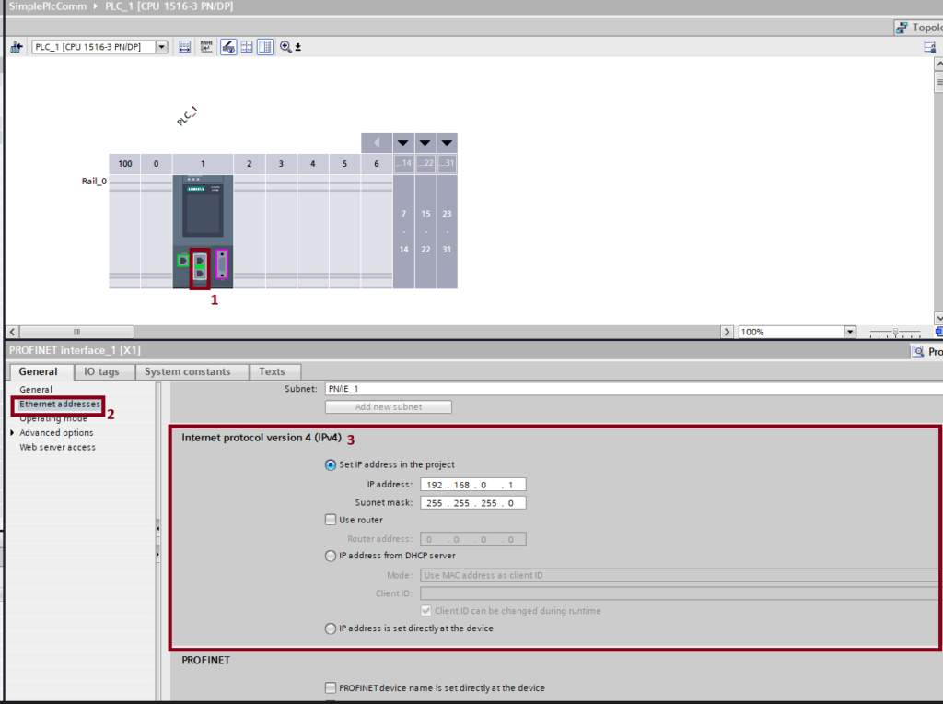
Task: Switch to the IO tags tab
Action: pos(101,371)
